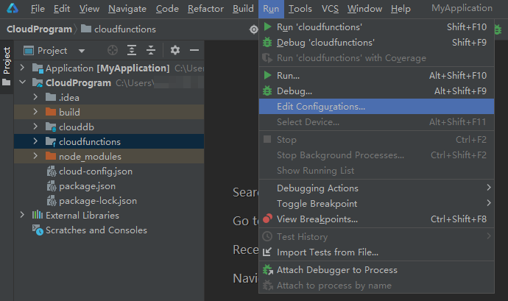Click the Project vertical side tab
Viewport: 508px width, 301px height.
pos(7,61)
